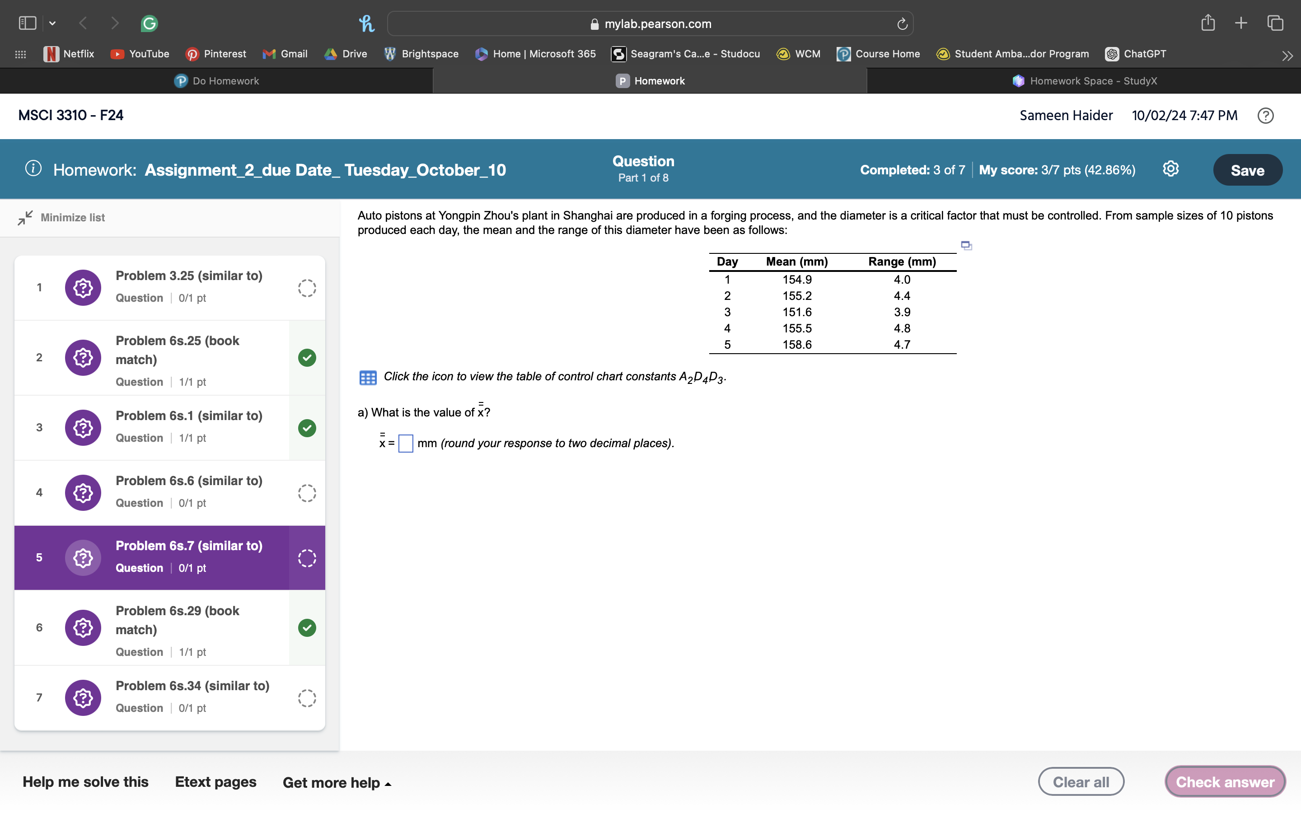Open the WCM bookmark
The image size is (1301, 813).
click(x=798, y=54)
